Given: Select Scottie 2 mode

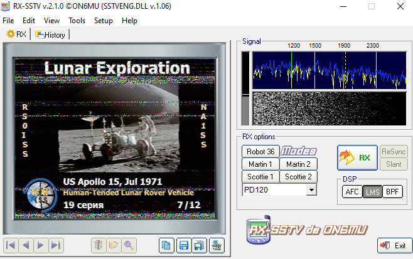Looking at the screenshot, I should click(x=298, y=176).
